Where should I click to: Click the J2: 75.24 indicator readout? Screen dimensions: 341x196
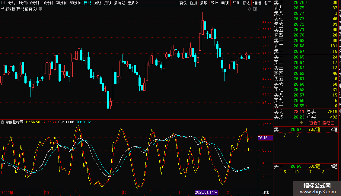49,122
